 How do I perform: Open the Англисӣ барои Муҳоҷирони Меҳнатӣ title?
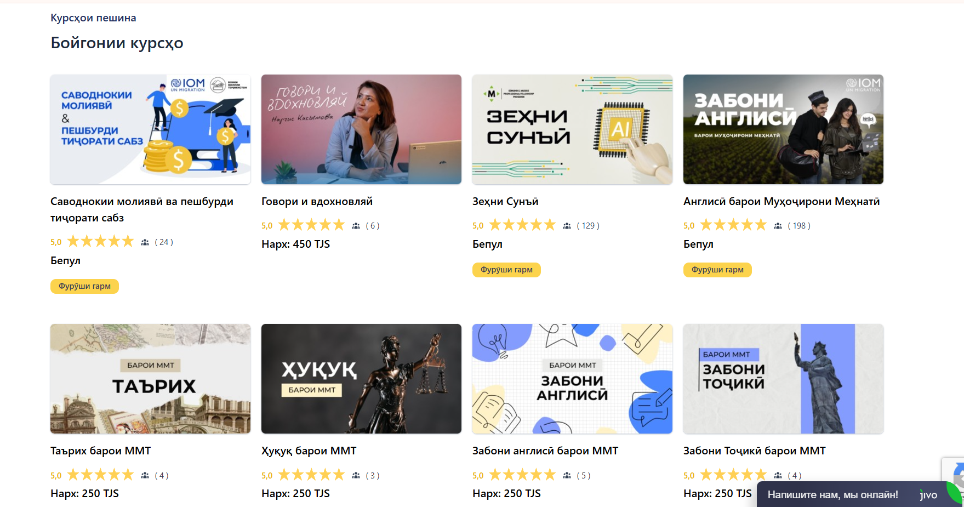coord(781,202)
